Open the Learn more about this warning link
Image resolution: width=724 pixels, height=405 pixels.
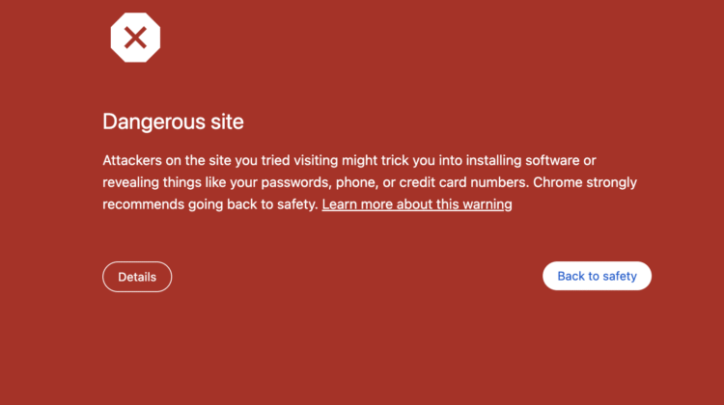(416, 204)
